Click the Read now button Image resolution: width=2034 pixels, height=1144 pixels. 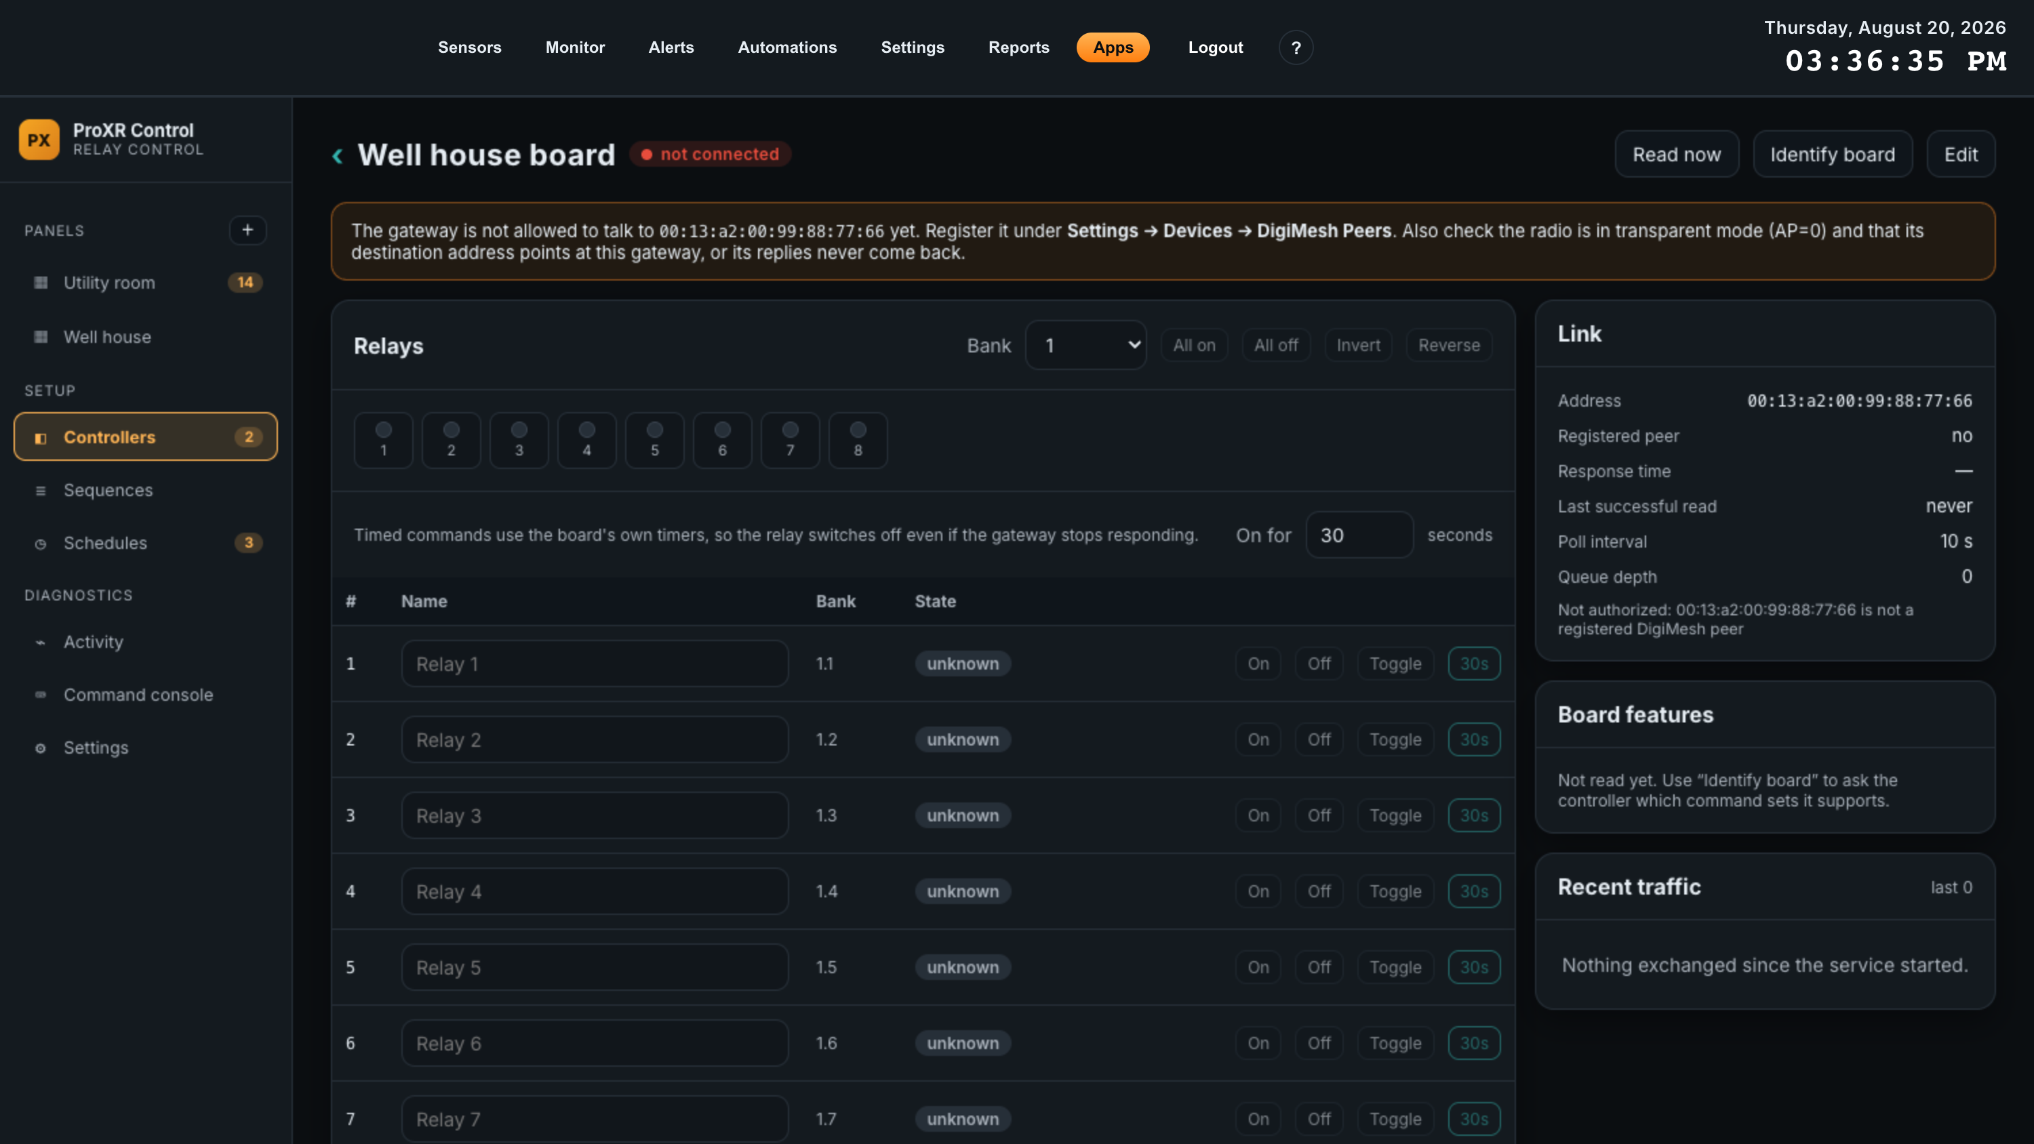(x=1676, y=154)
